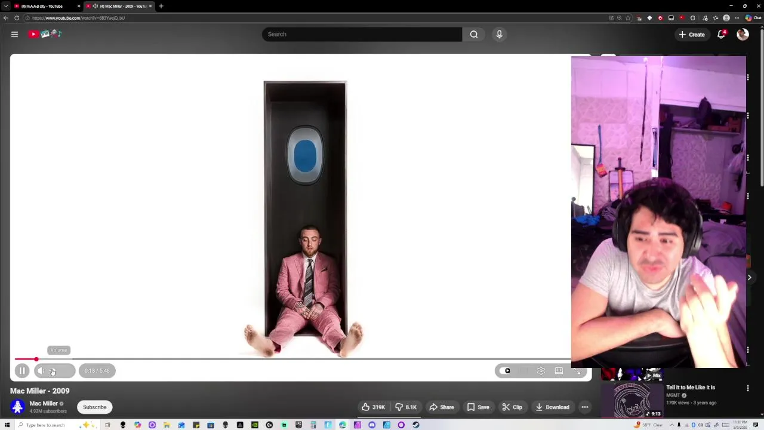Screen dimensions: 764x430
Task: Dislike the video (8.1K)
Action: point(406,407)
